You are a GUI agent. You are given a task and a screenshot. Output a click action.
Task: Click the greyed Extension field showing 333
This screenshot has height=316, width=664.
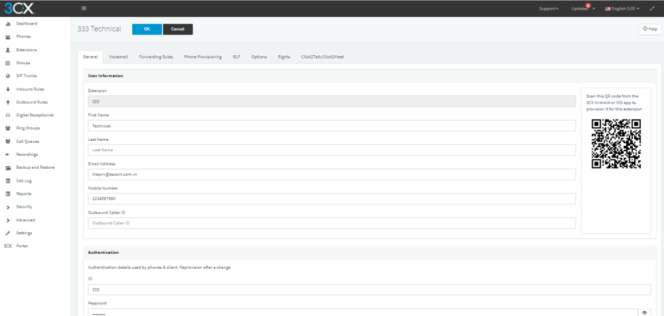tap(331, 102)
